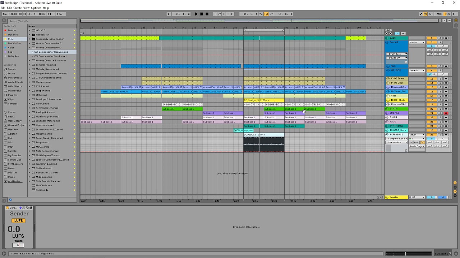Screen dimensions: 460x258
Task: Click the Route number field in Sender
Action: [x=18, y=245]
